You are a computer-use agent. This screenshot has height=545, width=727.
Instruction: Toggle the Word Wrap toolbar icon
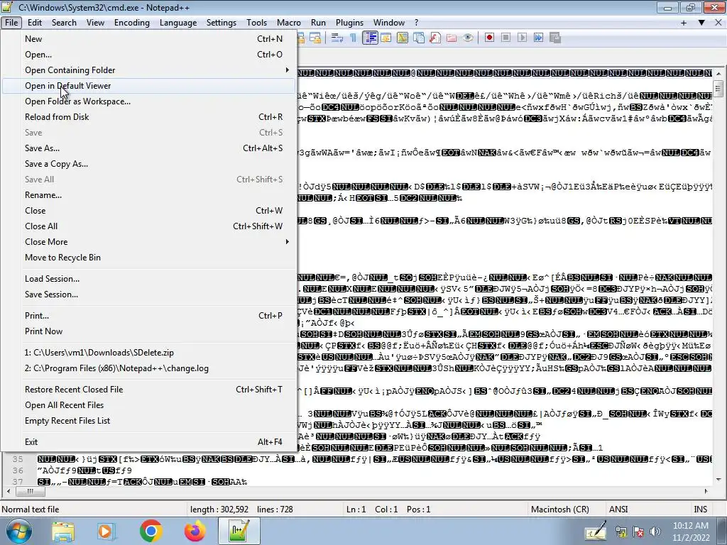tap(337, 38)
